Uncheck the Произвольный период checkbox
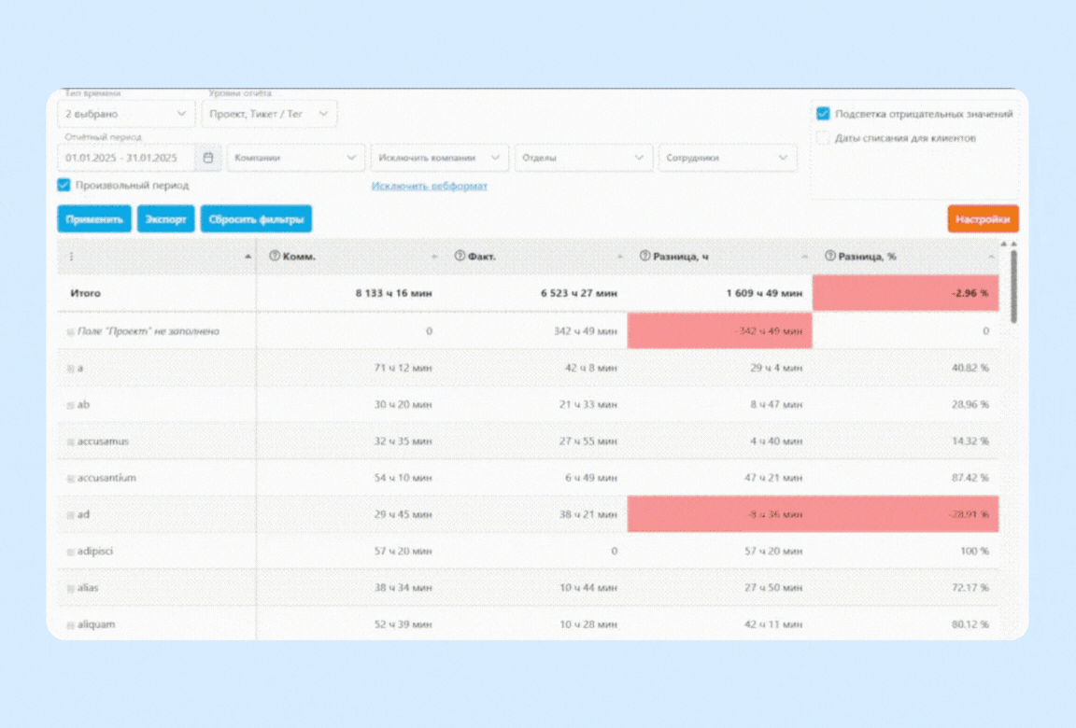Image resolution: width=1076 pixels, height=728 pixels. tap(64, 185)
